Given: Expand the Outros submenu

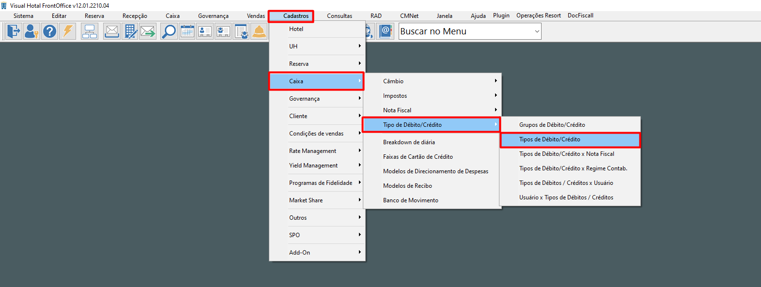Looking at the screenshot, I should point(317,218).
